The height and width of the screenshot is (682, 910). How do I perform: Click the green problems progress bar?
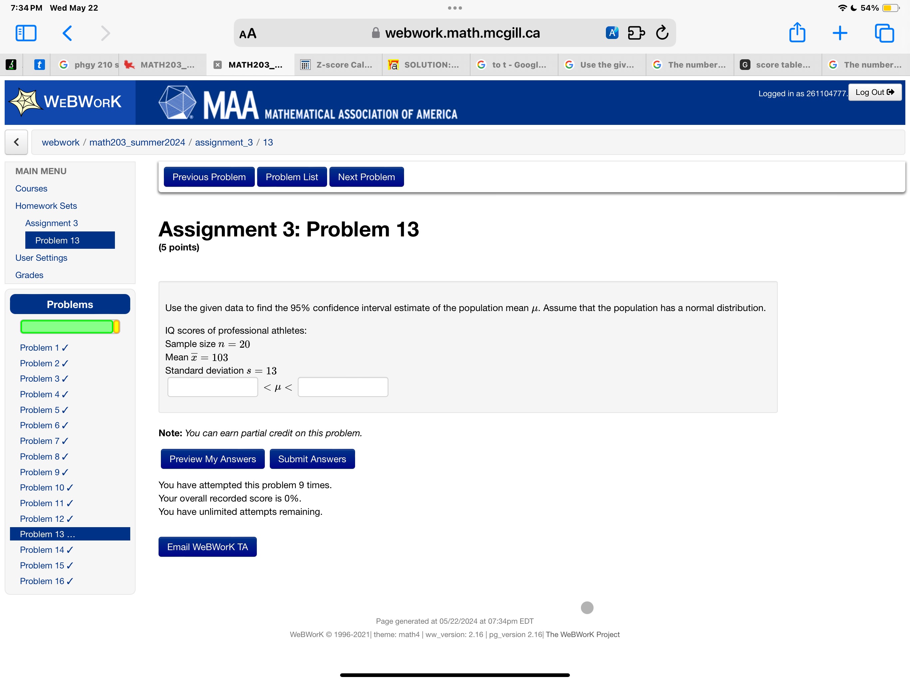click(x=67, y=327)
